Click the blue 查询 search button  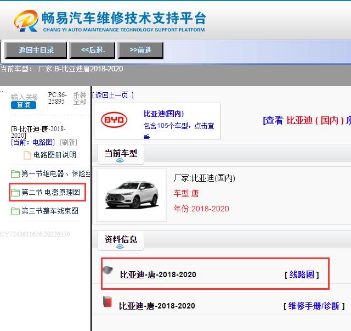24,105
